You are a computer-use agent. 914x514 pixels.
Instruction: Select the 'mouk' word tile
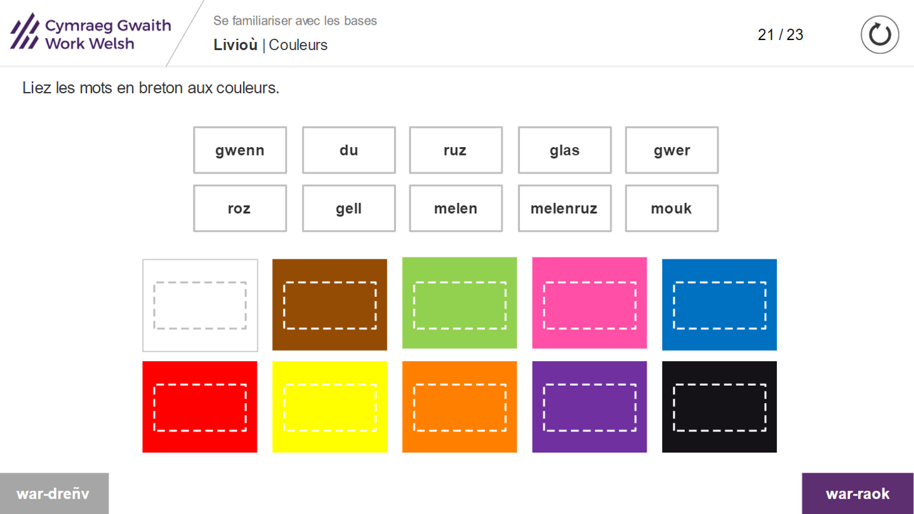pyautogui.click(x=672, y=208)
